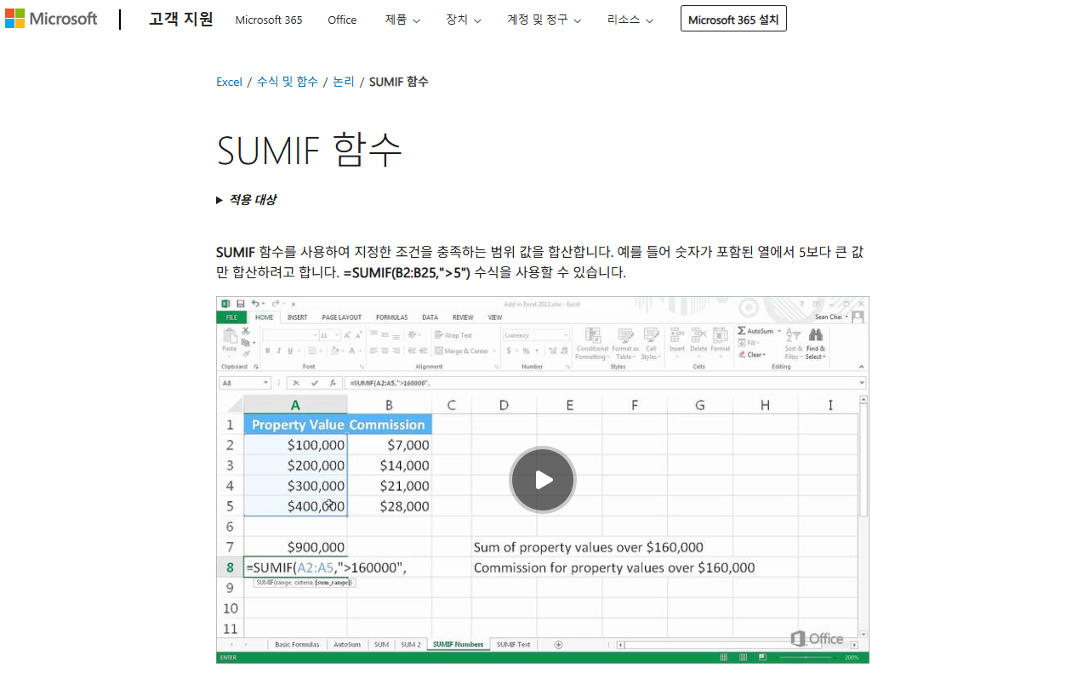Click column header F in spreadsheet

[x=635, y=405]
